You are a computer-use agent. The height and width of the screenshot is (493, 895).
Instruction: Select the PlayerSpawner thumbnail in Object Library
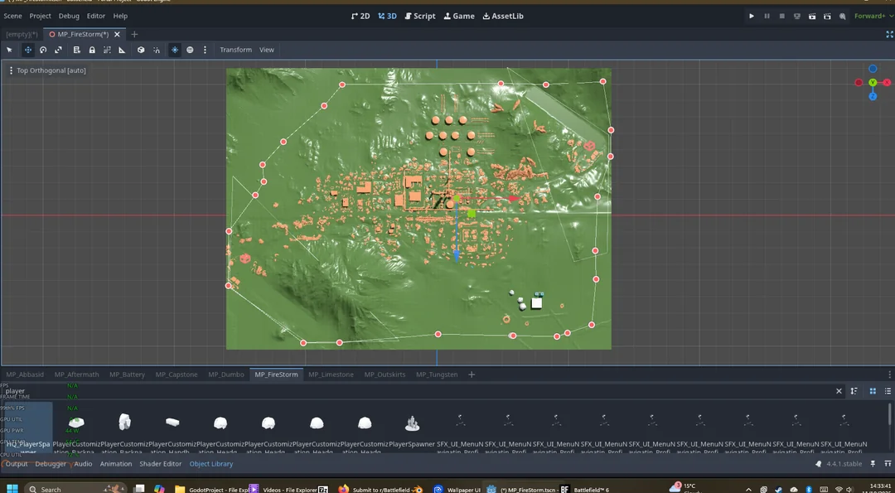[412, 424]
